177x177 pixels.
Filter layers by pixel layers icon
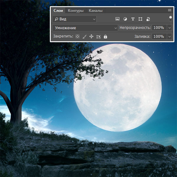click(x=117, y=19)
